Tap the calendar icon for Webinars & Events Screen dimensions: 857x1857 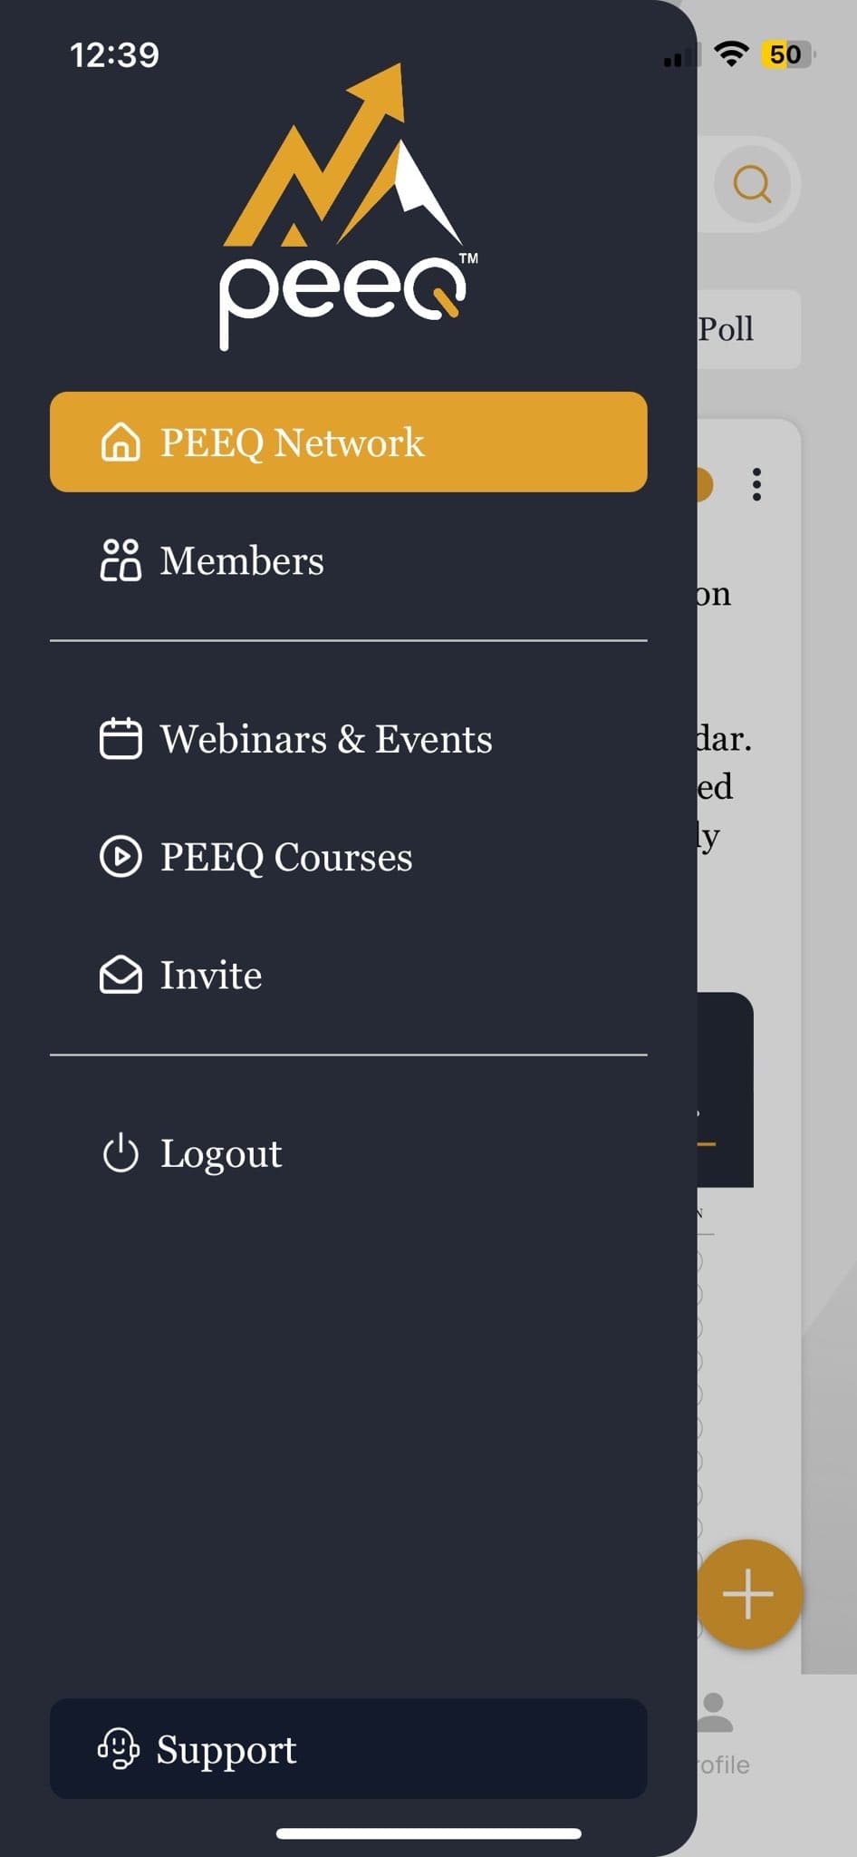coord(120,739)
